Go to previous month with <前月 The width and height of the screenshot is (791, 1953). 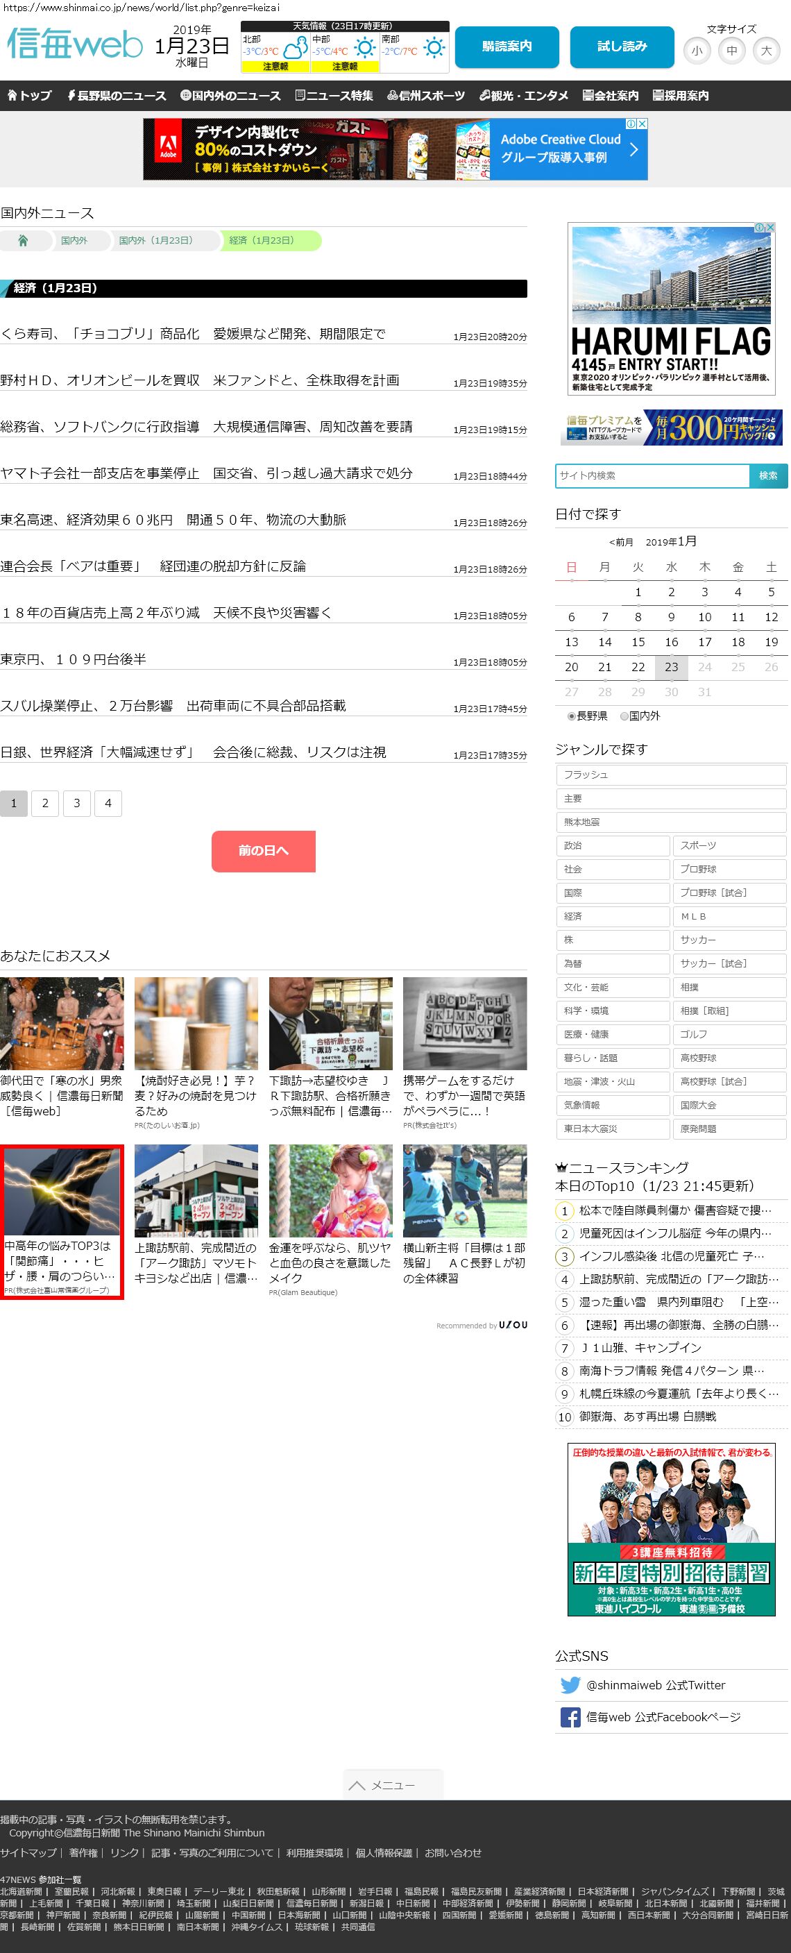tap(620, 542)
